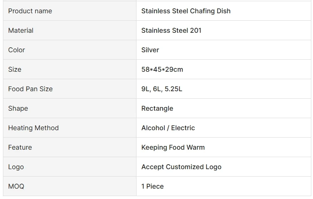Click the Logo row label

(x=16, y=167)
